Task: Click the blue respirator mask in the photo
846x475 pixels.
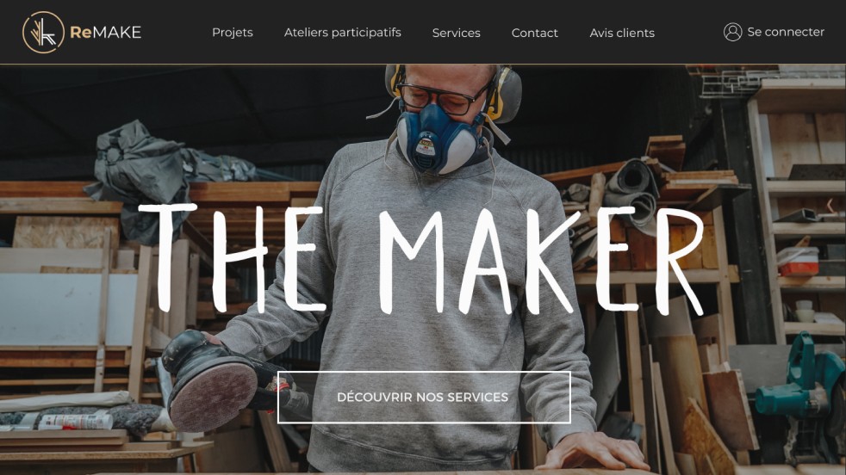Action: coord(437,138)
